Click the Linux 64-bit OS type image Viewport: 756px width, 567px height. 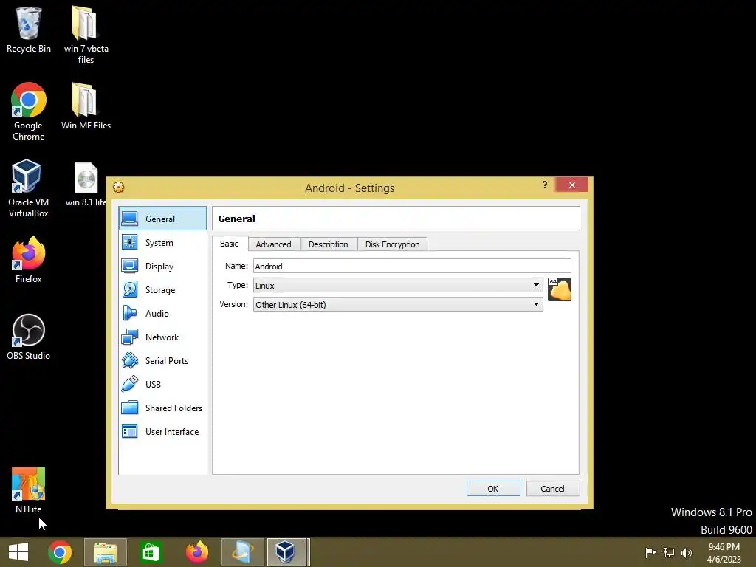560,289
